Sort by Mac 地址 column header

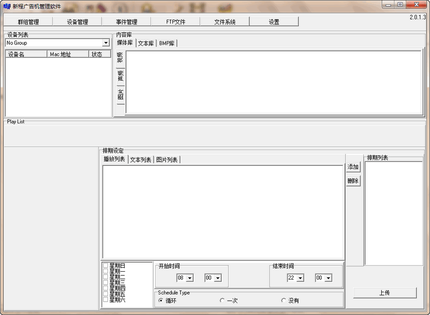click(x=68, y=54)
